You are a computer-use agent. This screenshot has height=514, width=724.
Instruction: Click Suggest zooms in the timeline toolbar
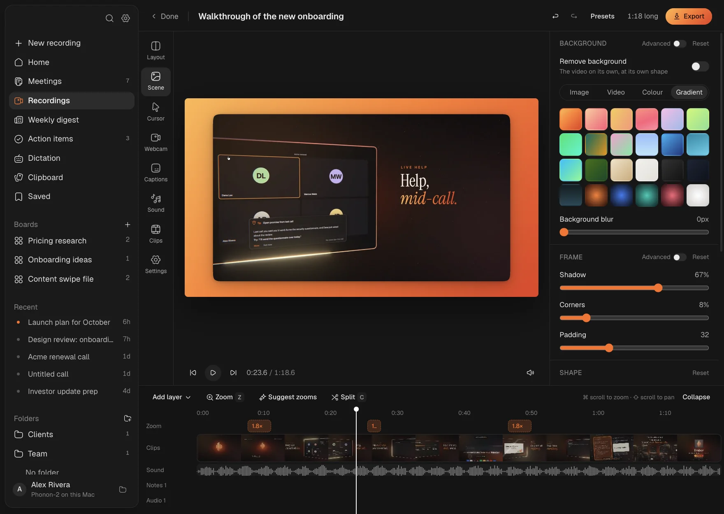(288, 397)
